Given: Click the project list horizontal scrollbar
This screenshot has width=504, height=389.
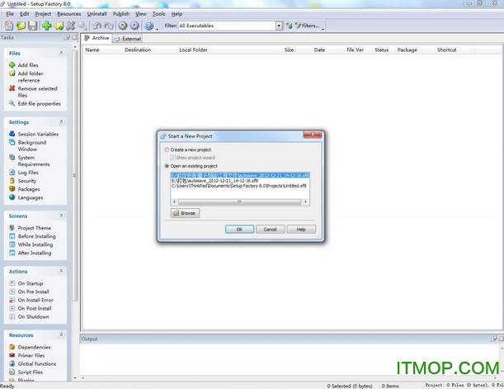Looking at the screenshot, I should (x=239, y=202).
